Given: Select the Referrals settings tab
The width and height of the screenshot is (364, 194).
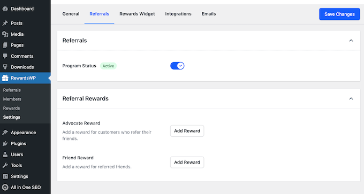Looking at the screenshot, I should pos(100,14).
